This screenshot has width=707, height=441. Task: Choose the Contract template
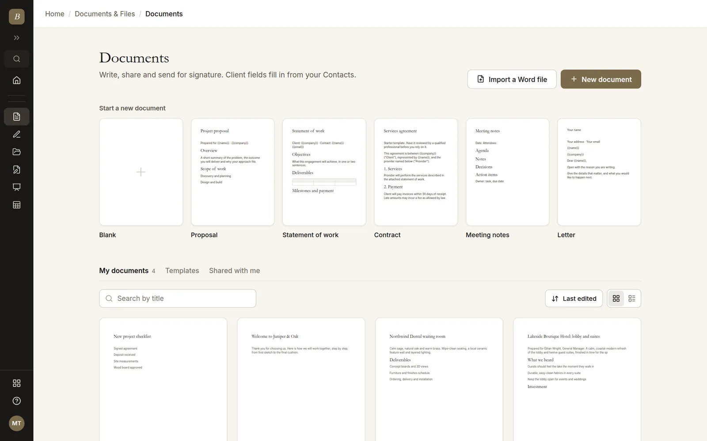(x=416, y=172)
